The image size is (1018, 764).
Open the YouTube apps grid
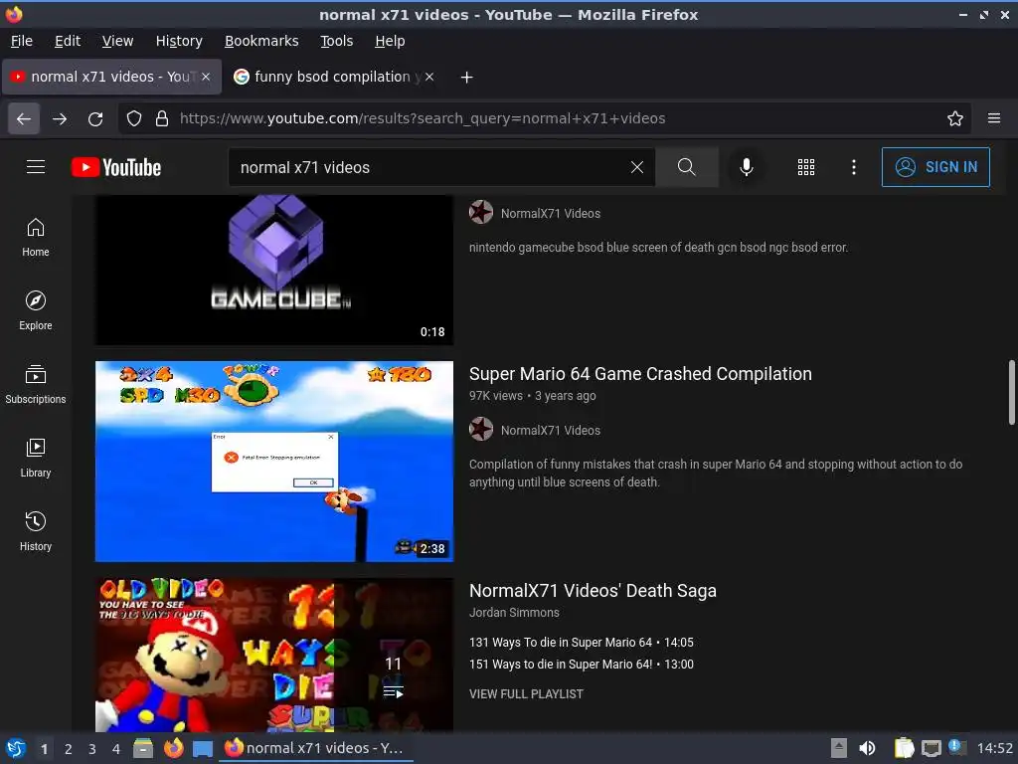click(805, 167)
